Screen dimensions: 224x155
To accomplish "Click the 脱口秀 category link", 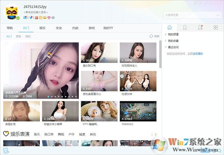I will coord(49,134).
